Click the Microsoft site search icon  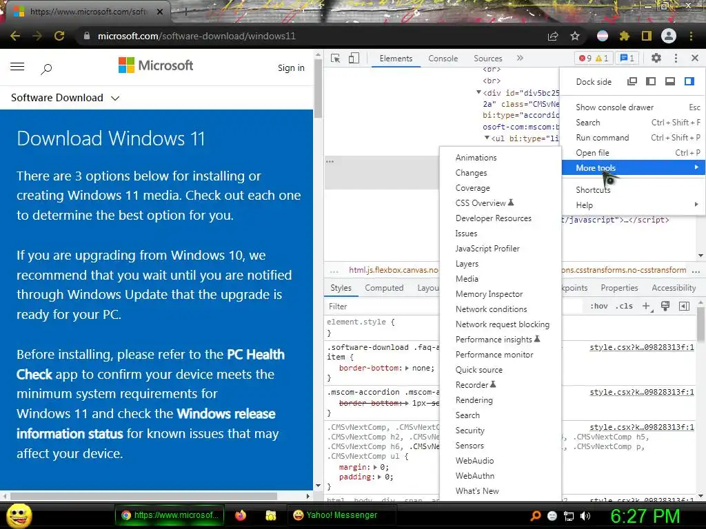coord(46,69)
